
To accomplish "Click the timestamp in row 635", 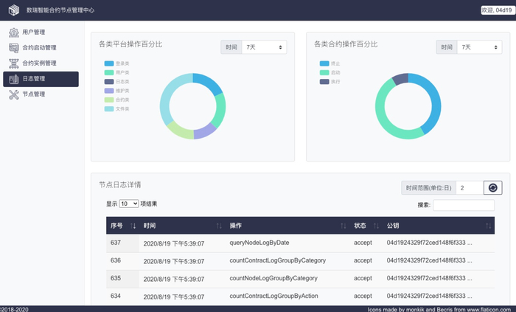I will 174,279.
